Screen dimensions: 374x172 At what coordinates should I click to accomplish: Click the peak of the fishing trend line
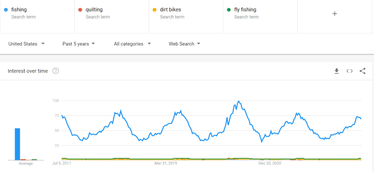238,101
